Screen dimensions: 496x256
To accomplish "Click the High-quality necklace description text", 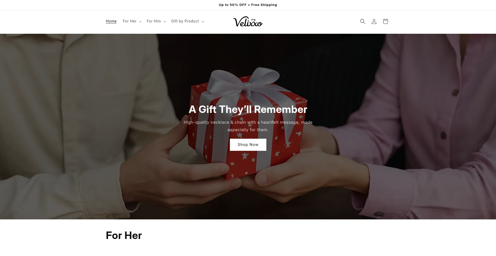I will click(248, 126).
